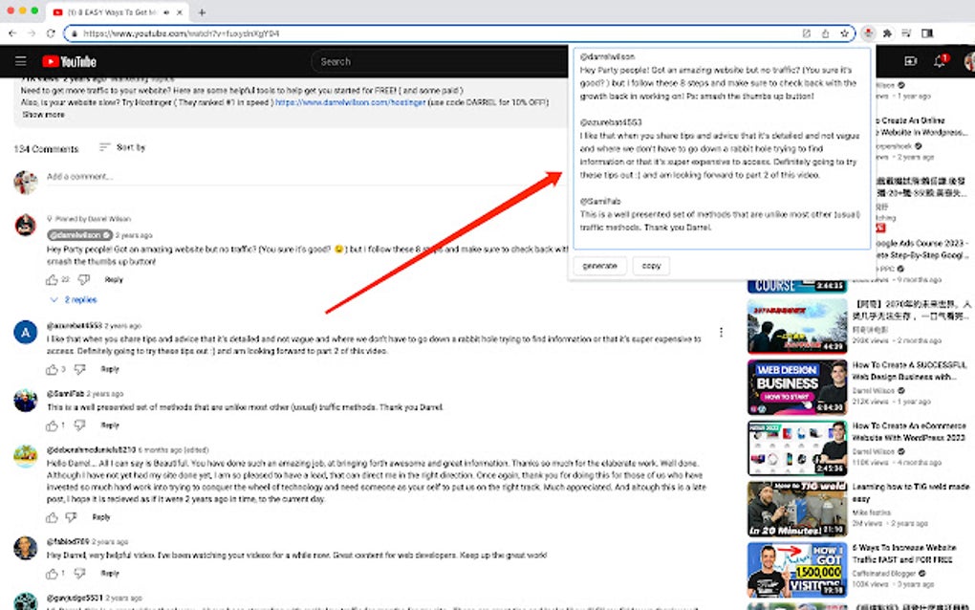The image size is (975, 610).
Task: Open 'Learning how to TIG weld made easy' title
Action: pyautogui.click(x=910, y=492)
